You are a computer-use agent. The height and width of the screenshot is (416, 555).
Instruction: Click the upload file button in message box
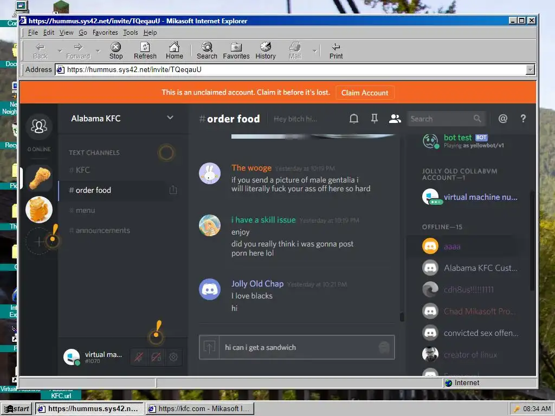pos(209,347)
